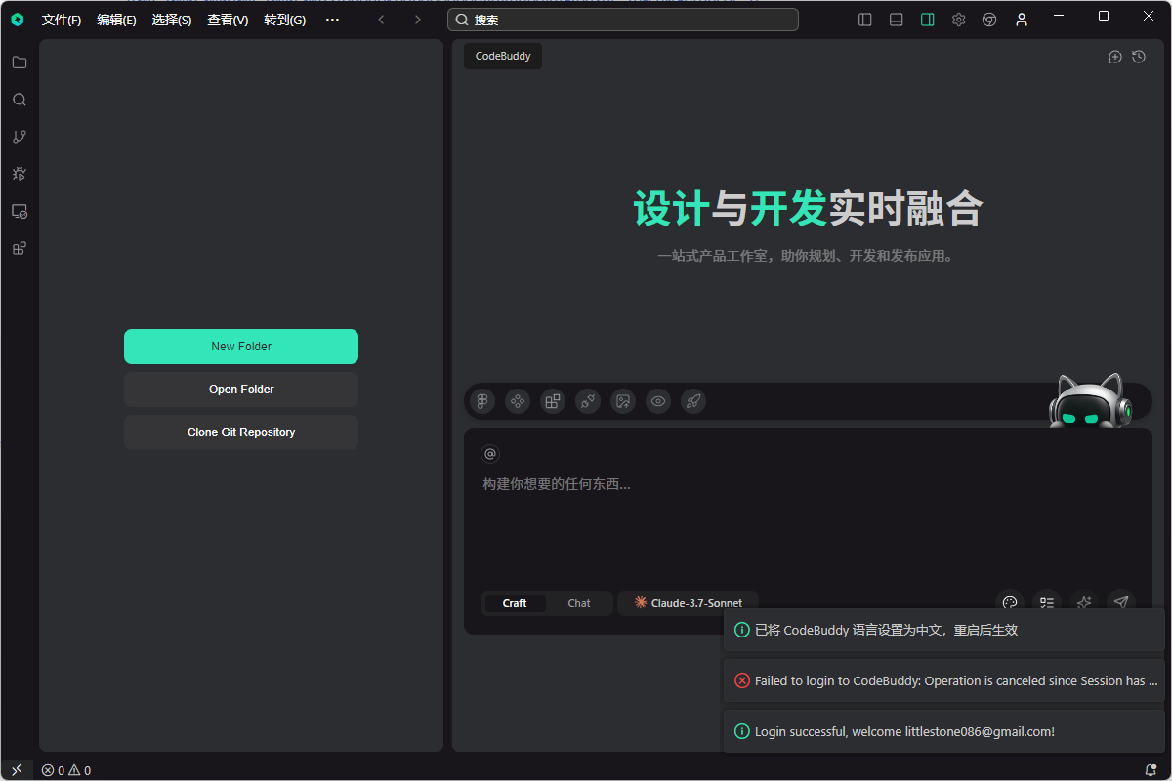Viewport: 1172px width, 781px height.
Task: Toggle the bottom panel visibility
Action: coord(896,19)
